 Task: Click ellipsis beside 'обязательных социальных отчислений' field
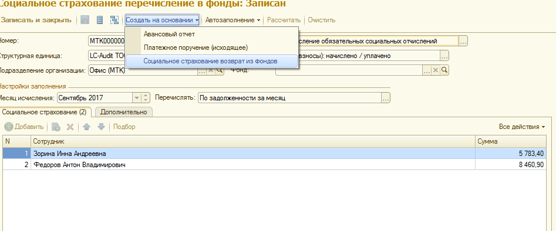tap(463, 41)
